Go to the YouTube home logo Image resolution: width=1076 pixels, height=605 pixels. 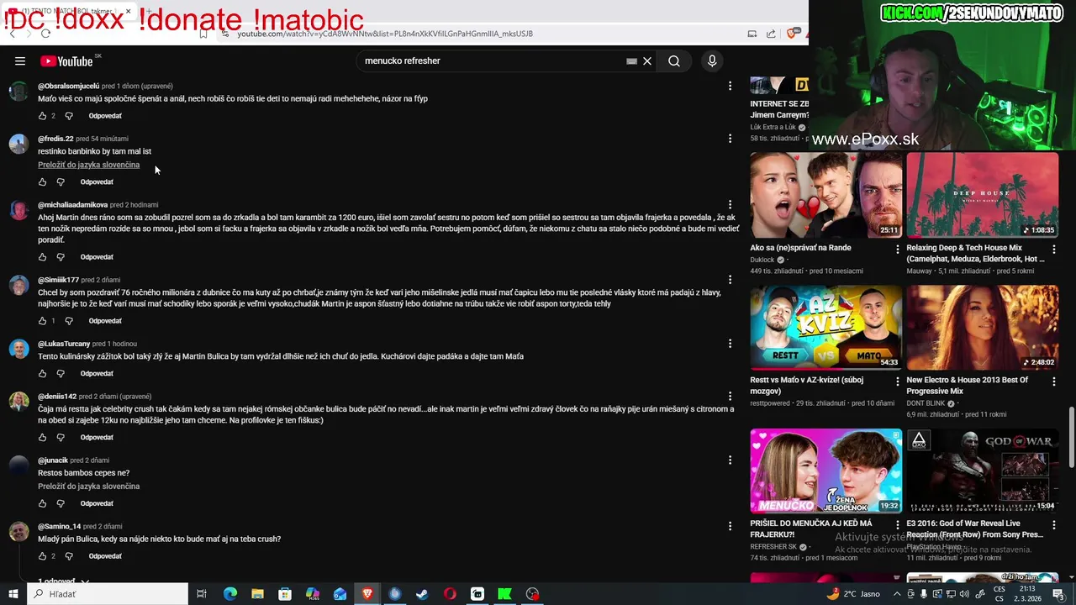click(66, 60)
